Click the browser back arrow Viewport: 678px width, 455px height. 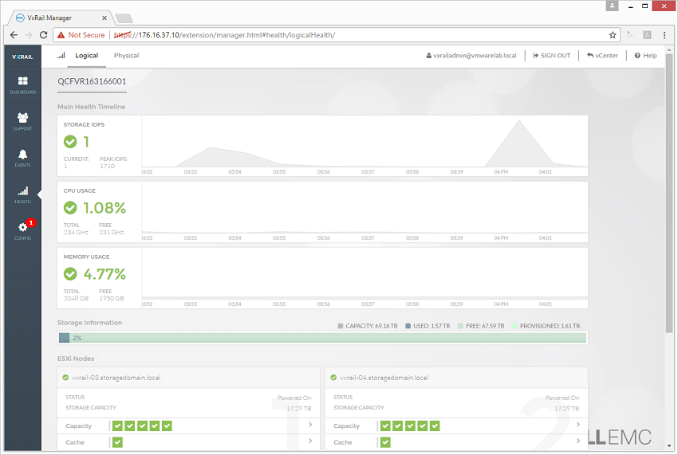[x=14, y=35]
